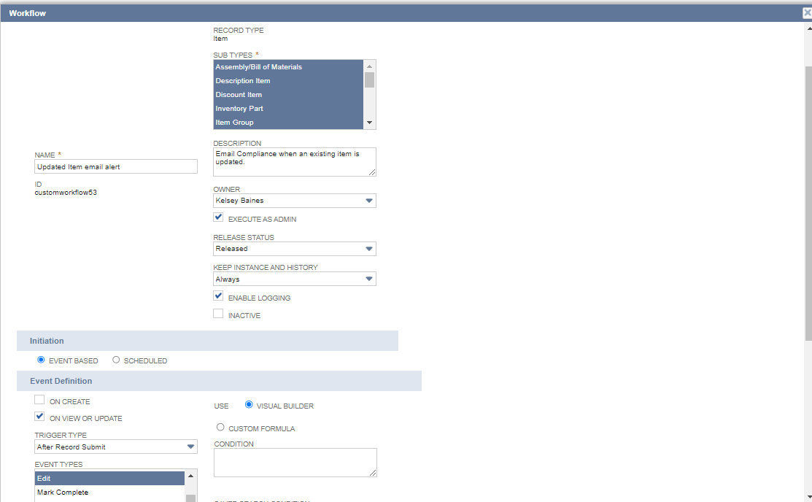
Task: Check the On Create checkbox
Action: (x=39, y=399)
